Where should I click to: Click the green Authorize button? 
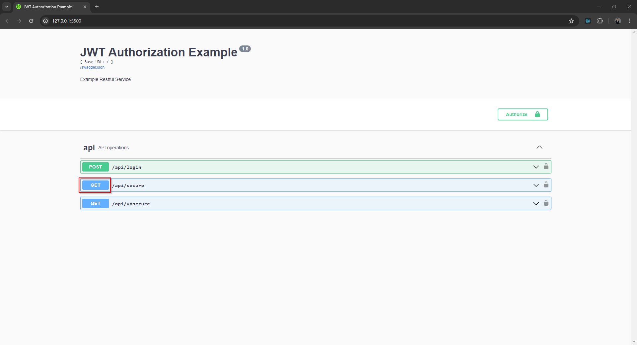522,114
